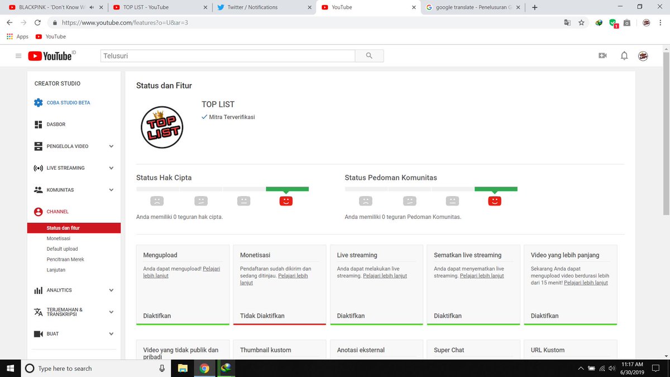Viewport: 670px width, 377px height.
Task: Open the Windows Start menu
Action: (11, 368)
